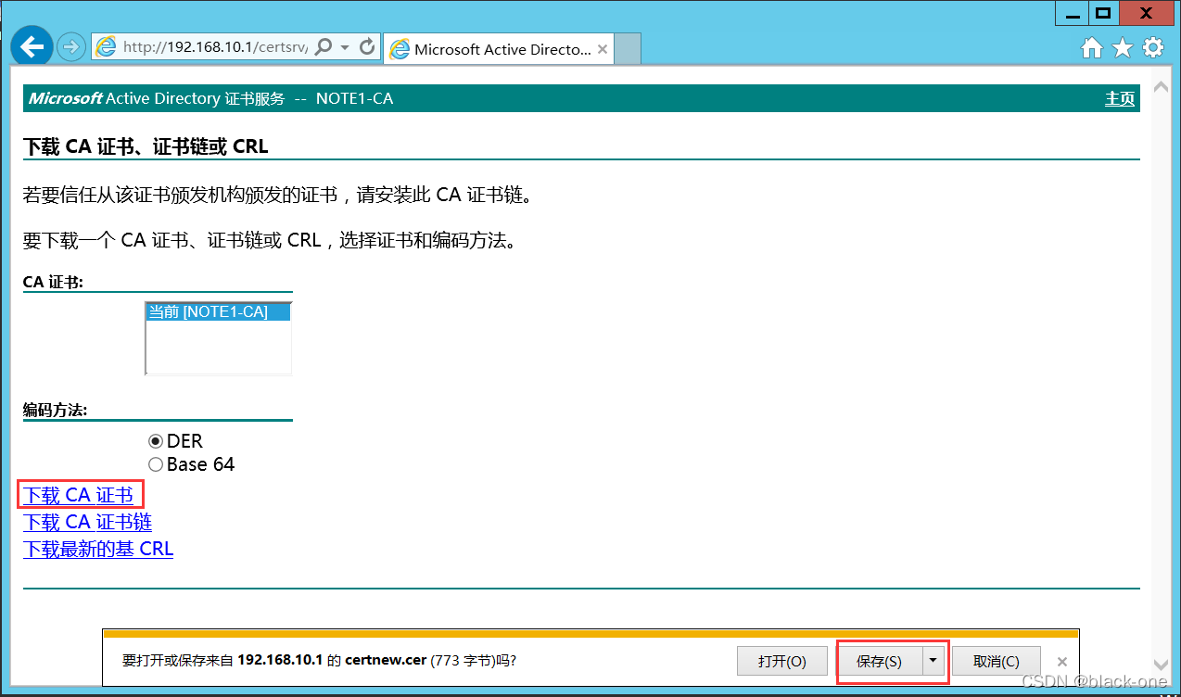Click the 下载 CA 证书链 link

[x=87, y=522]
